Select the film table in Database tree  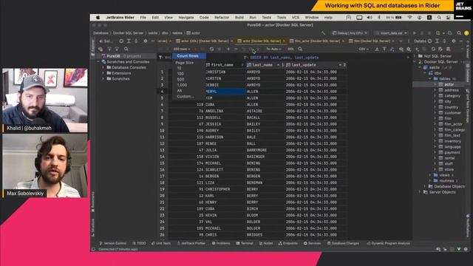448,118
